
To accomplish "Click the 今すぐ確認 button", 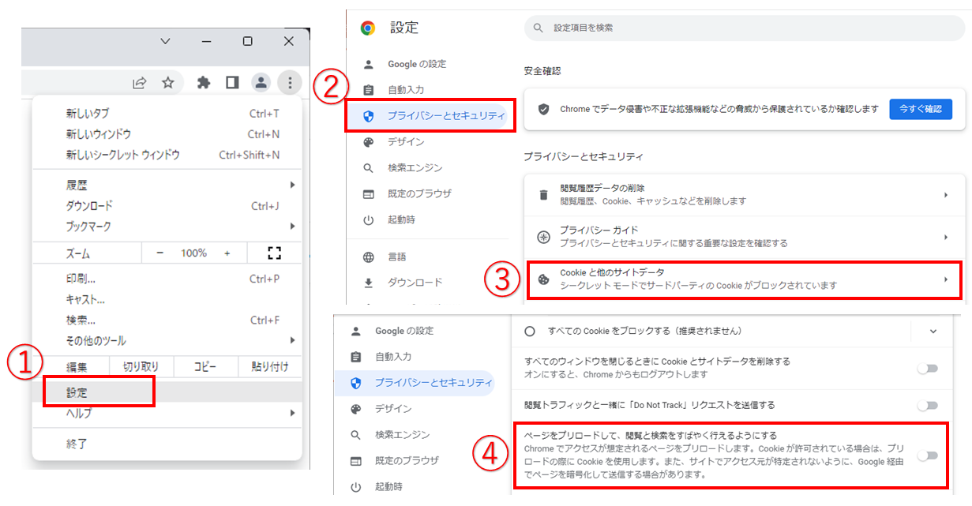I will [920, 109].
